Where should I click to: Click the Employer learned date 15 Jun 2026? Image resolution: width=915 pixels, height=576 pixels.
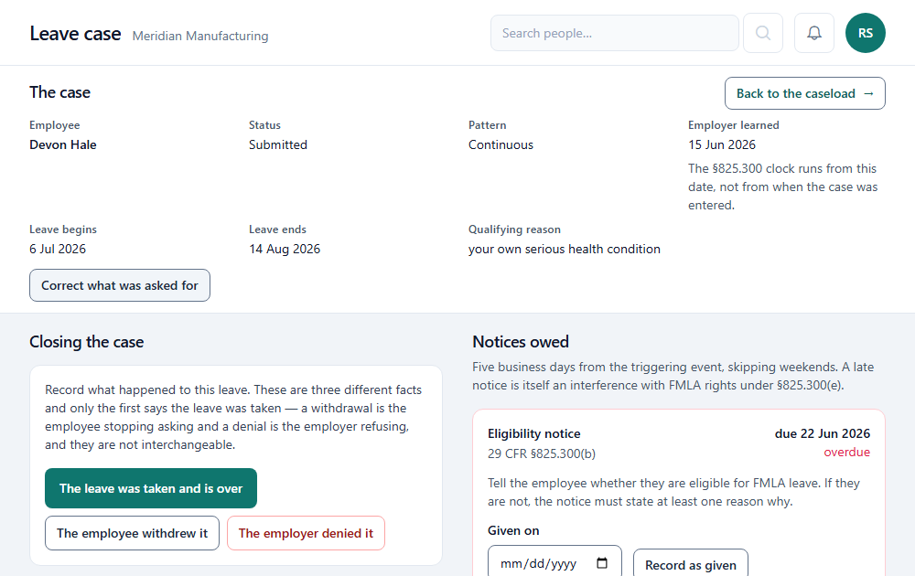click(722, 144)
